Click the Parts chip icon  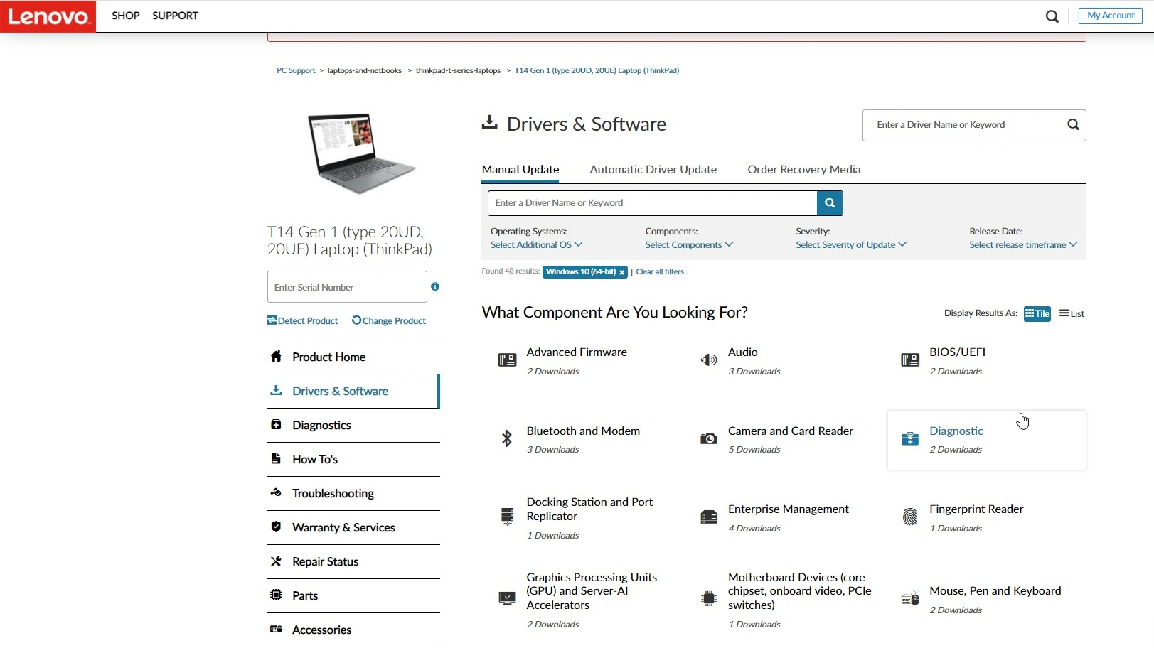[276, 595]
